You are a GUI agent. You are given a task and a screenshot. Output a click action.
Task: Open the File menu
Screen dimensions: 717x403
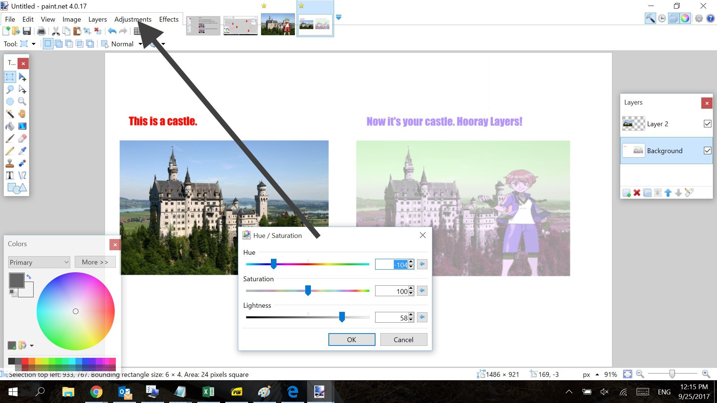[x=10, y=19]
